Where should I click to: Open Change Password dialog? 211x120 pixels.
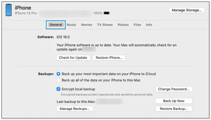(x=174, y=89)
